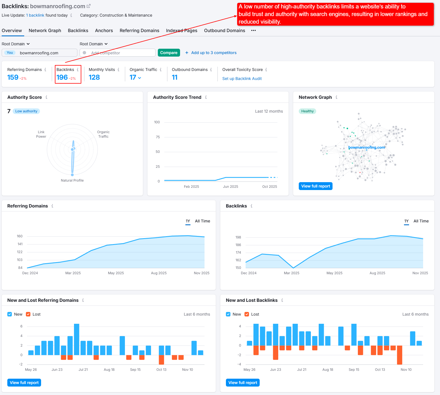Screen dimensions: 440x395
Task: Open the Referring Domains tab
Action: coord(139,30)
